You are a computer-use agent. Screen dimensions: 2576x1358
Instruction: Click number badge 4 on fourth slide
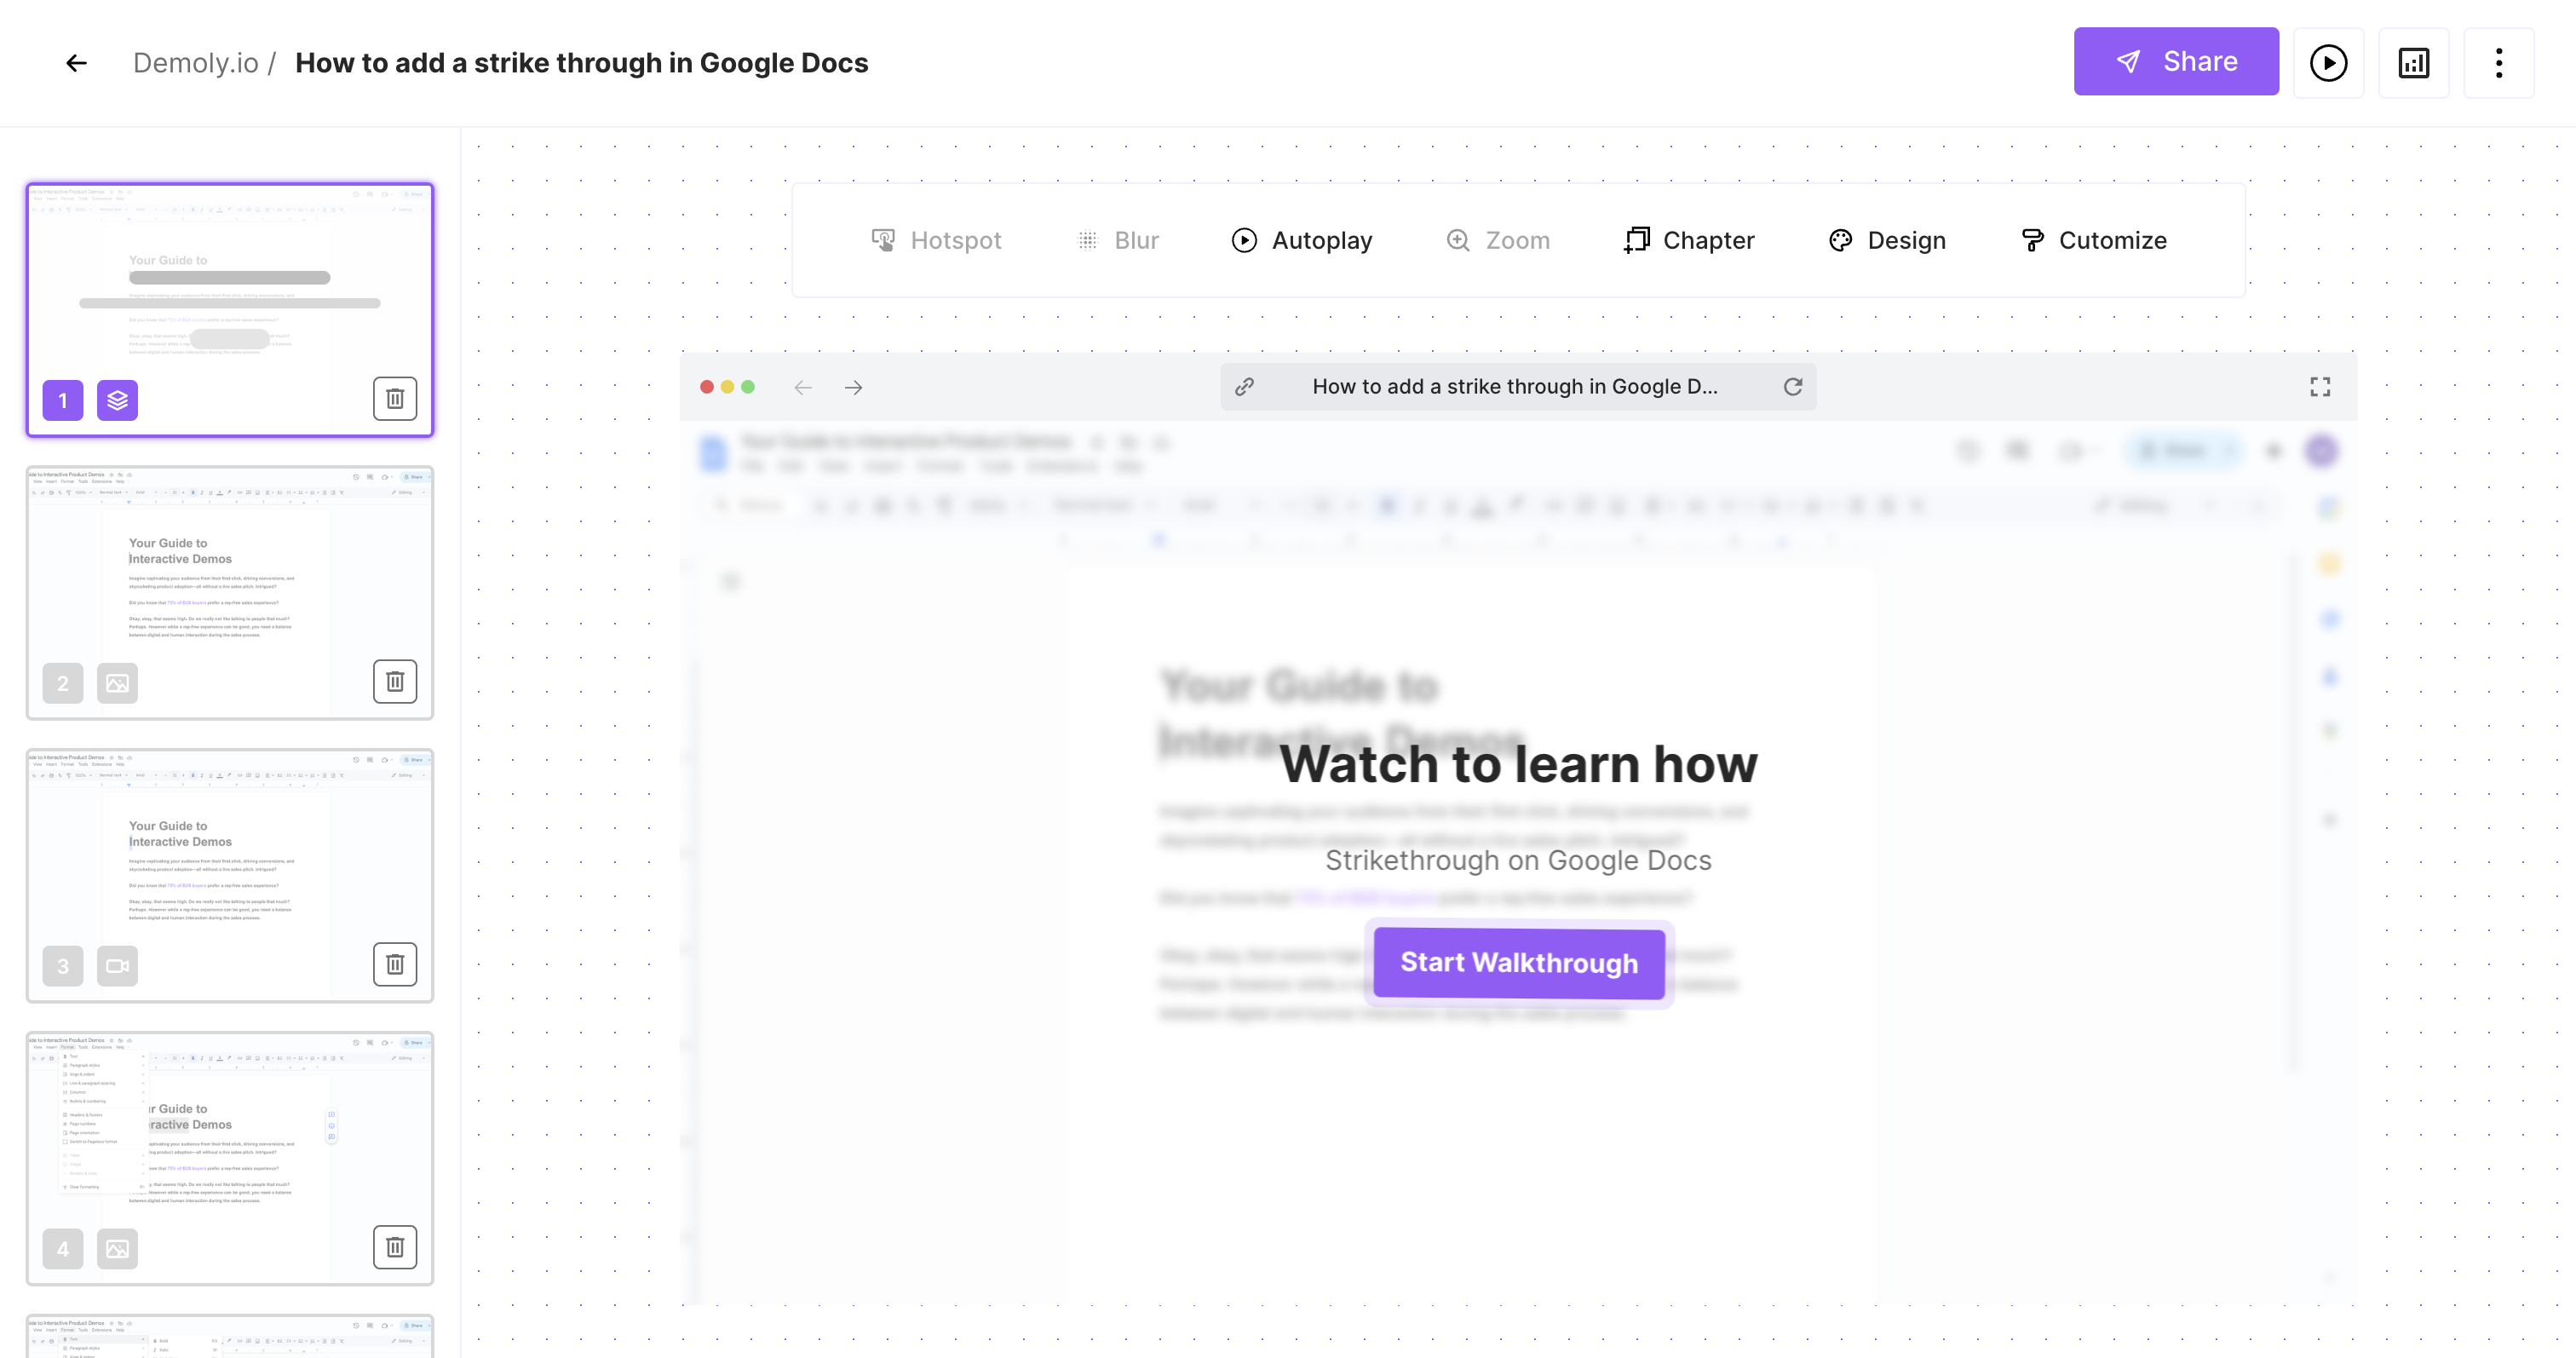63,1249
